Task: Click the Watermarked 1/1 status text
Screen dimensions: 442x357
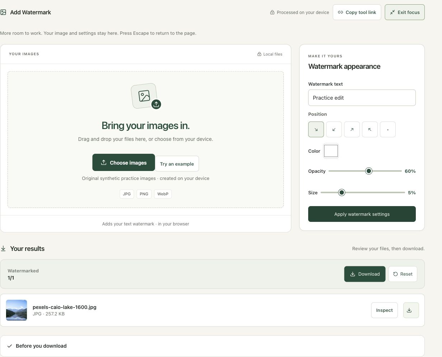Action: click(23, 274)
